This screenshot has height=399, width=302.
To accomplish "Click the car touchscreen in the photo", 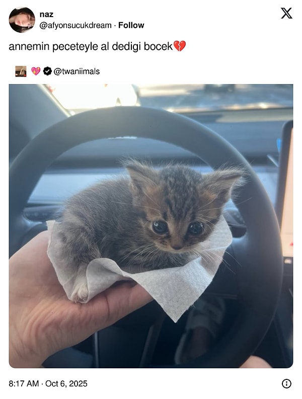I will 286,191.
